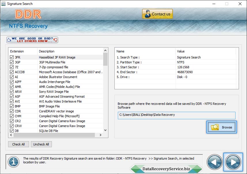The height and width of the screenshot is (174, 247).
Task: Click the horizontal scroll left arrow
Action: pos(11,135)
